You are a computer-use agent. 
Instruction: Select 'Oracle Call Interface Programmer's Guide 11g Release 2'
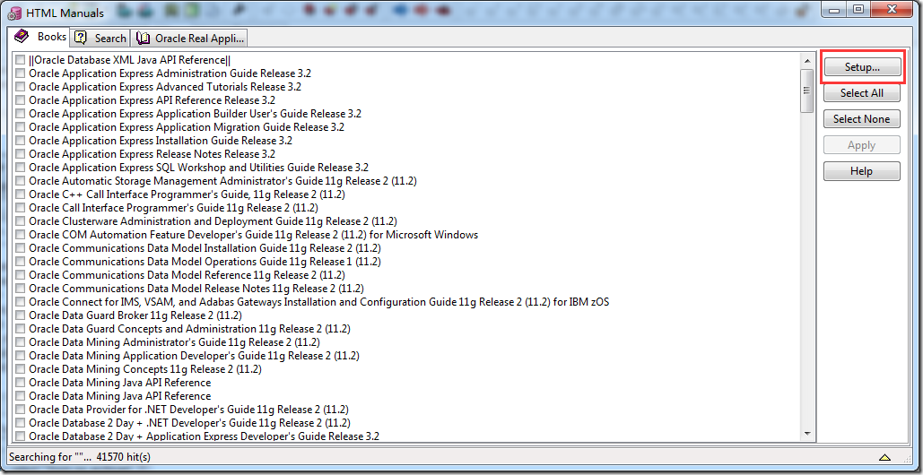click(175, 208)
